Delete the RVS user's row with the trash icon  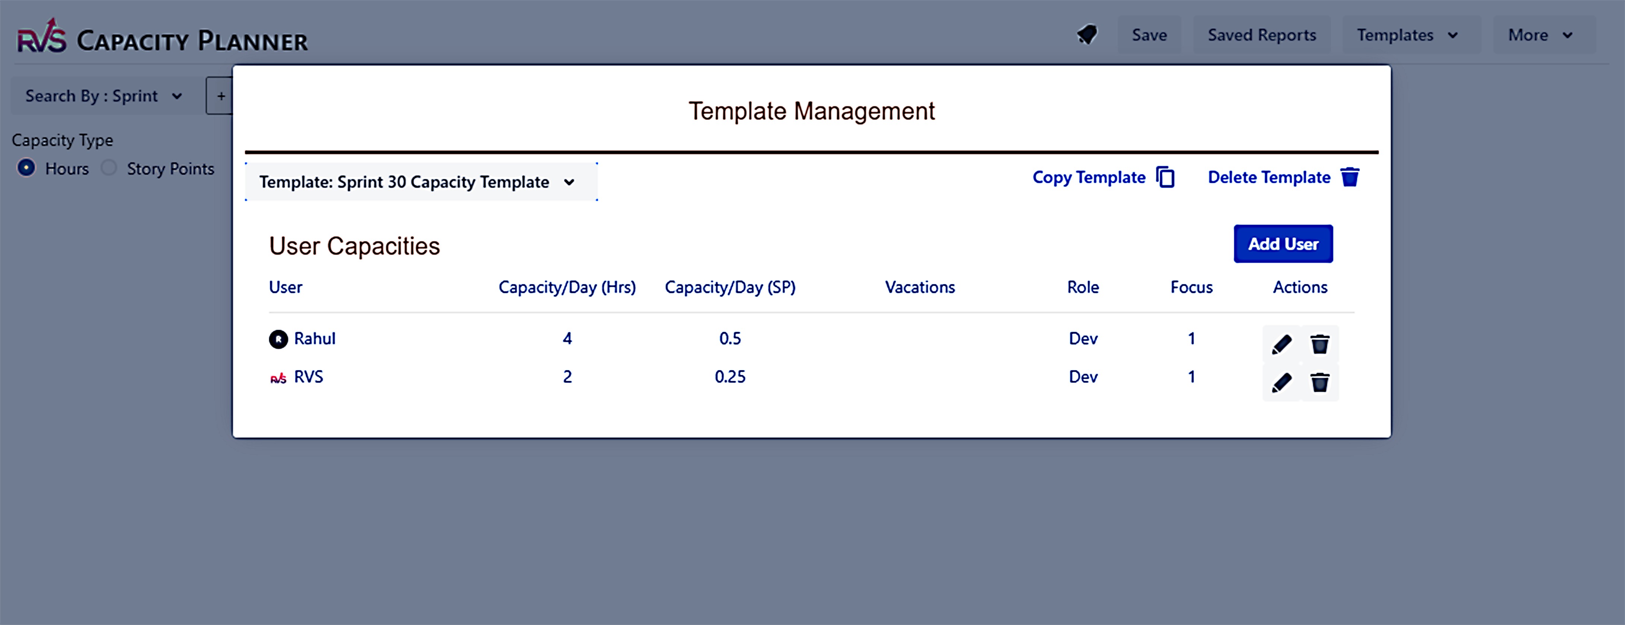click(1320, 383)
